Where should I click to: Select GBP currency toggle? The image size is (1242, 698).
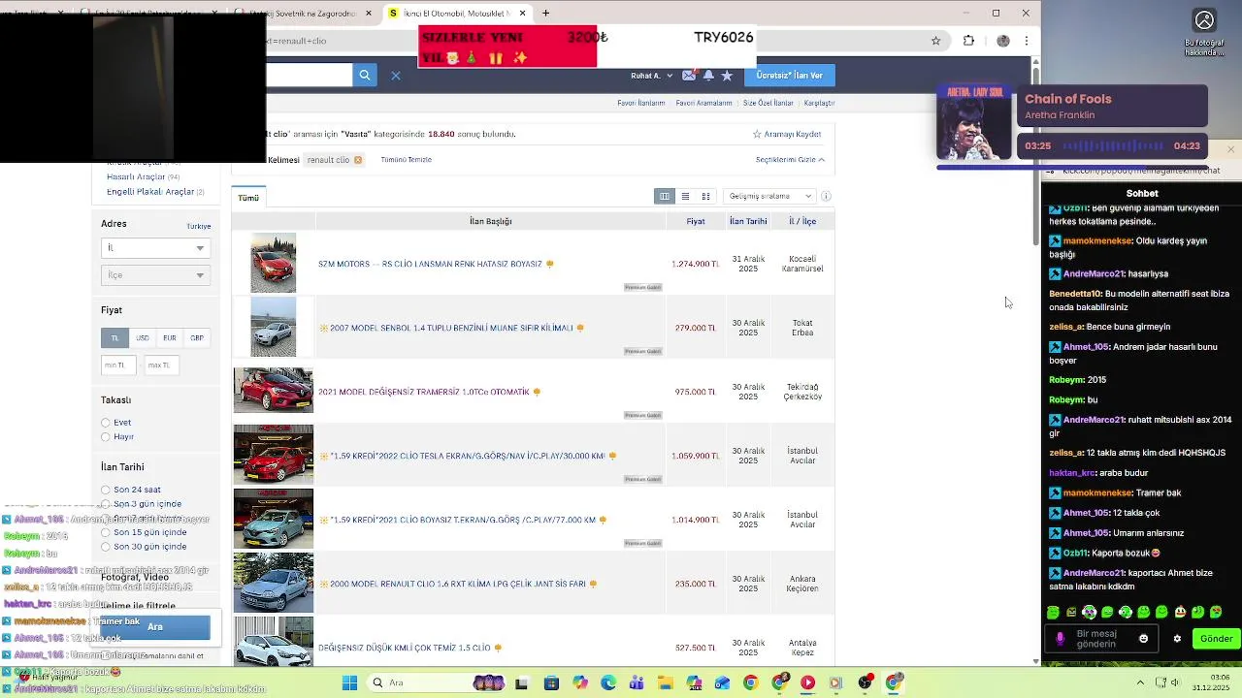(x=197, y=338)
